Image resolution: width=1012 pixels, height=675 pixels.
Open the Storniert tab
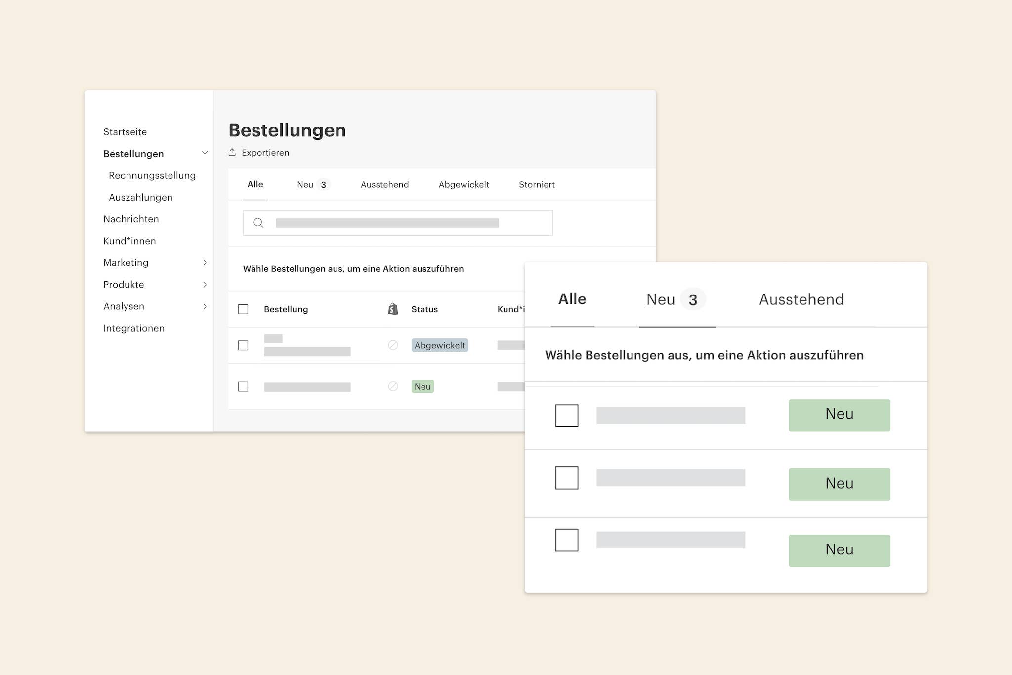tap(537, 185)
